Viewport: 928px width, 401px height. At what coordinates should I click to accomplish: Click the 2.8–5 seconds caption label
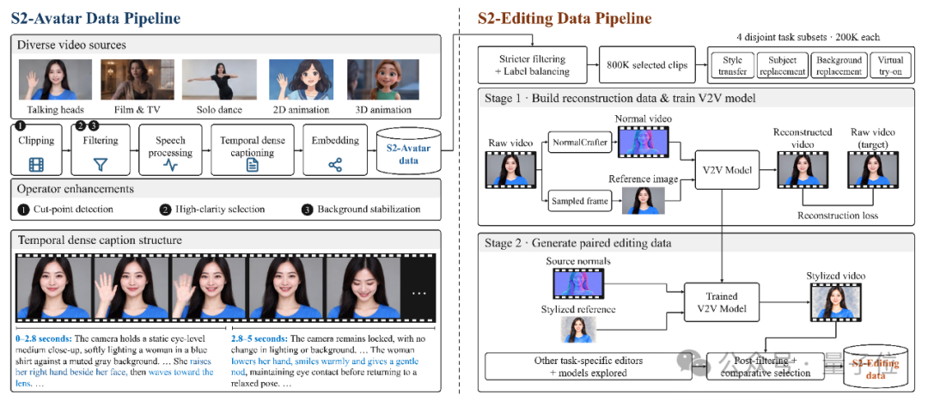click(259, 339)
